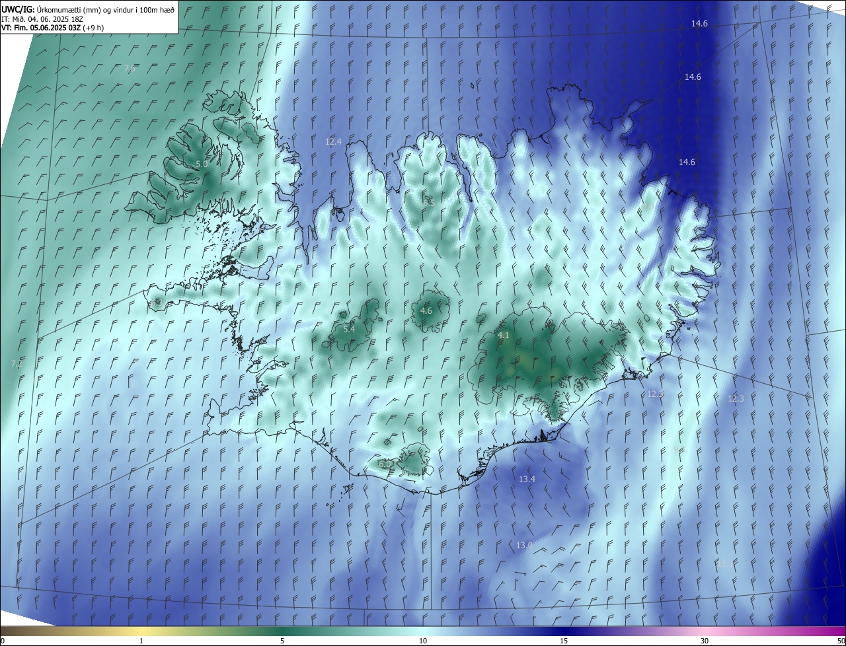
Task: Click the 13.4 value label
Action: coord(527,480)
